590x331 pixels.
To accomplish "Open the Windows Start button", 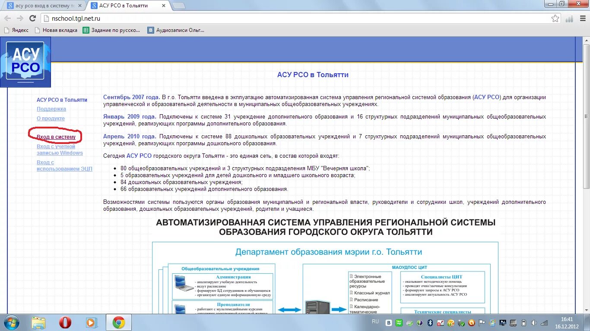I will point(11,322).
